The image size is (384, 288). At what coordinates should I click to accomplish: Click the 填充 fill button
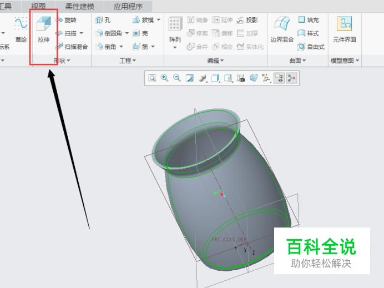coord(309,20)
